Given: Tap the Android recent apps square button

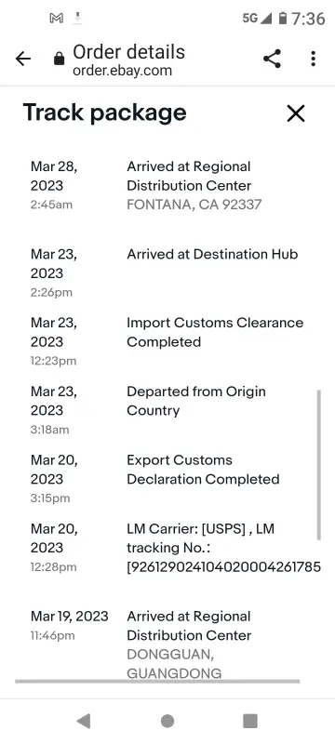Looking at the screenshot, I should 250,722.
